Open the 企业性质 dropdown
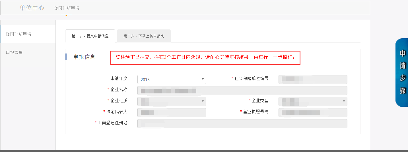The width and height of the screenshot is (408, 152). (172, 101)
